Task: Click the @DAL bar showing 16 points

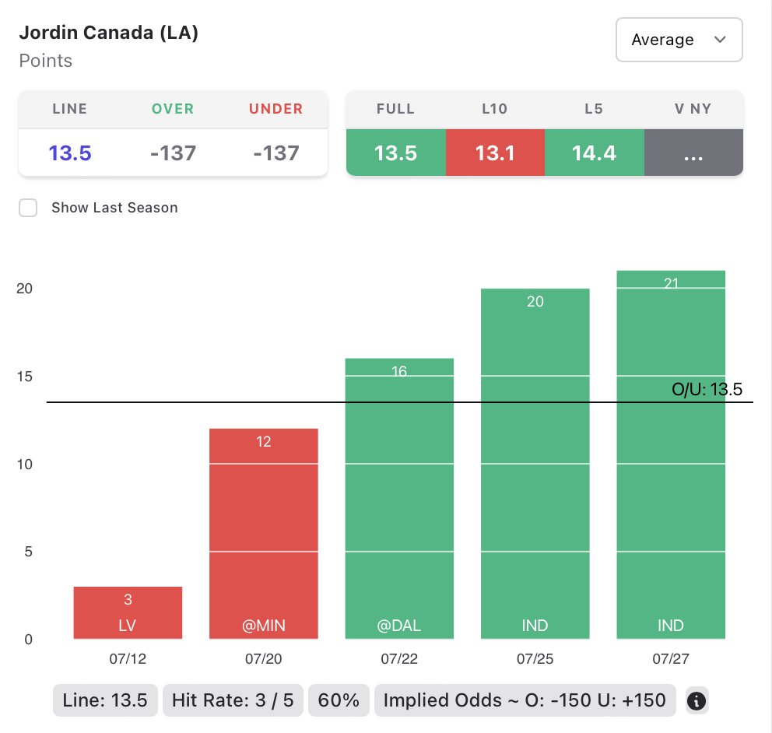Action: pyautogui.click(x=399, y=499)
